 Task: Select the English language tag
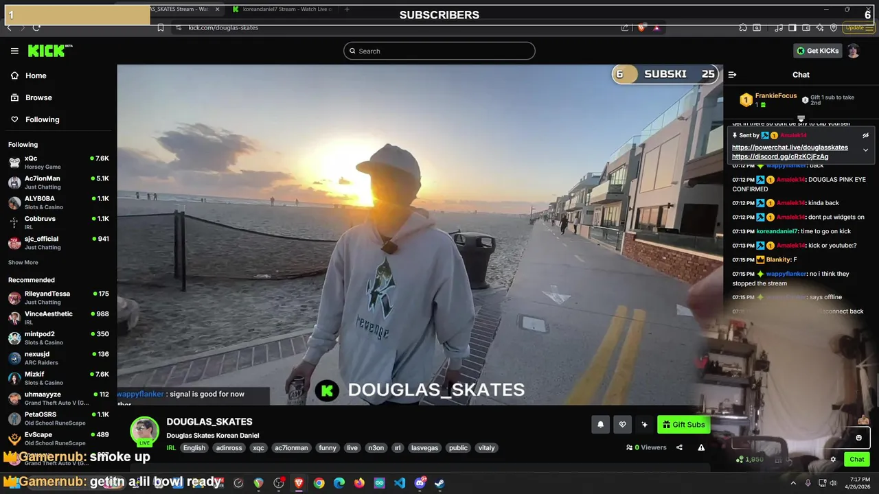(194, 448)
